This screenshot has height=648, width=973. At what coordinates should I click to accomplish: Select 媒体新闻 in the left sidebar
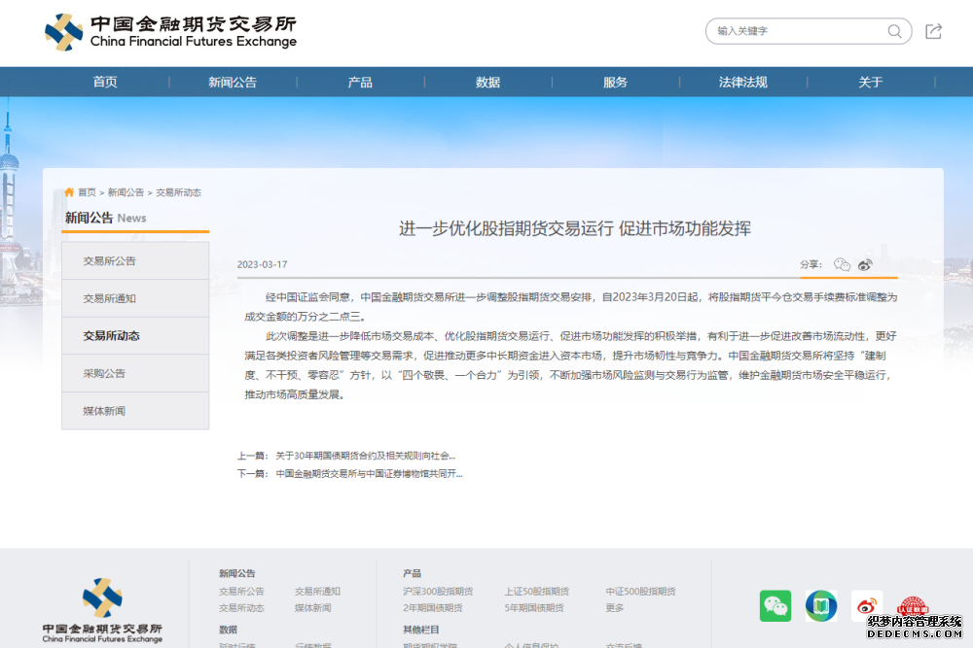(135, 411)
